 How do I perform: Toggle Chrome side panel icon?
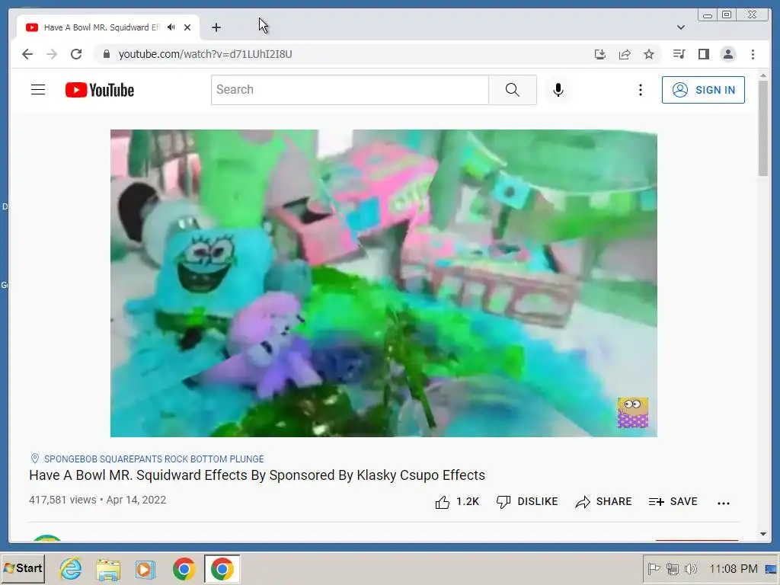703,54
